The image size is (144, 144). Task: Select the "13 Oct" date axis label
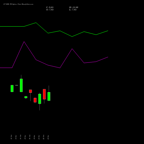(16, 137)
